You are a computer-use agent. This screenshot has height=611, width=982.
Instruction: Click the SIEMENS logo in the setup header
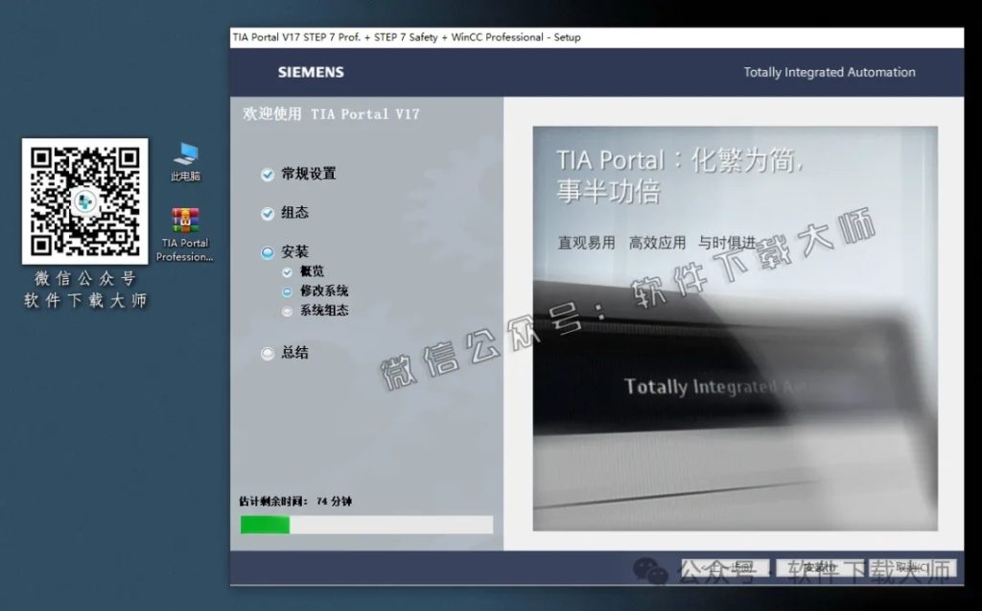tap(309, 72)
